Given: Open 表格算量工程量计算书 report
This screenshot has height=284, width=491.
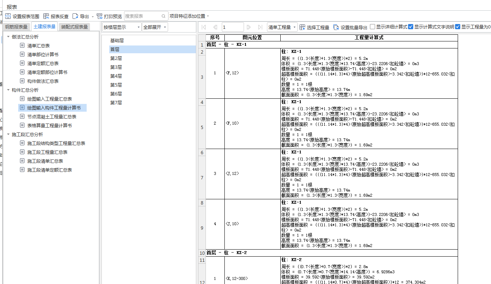Looking at the screenshot, I should click(x=50, y=125).
